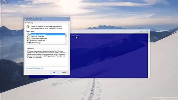This screenshot has height=100, width=178.
Task: Click the command prompt scrollbar thumb
Action: (149, 37)
